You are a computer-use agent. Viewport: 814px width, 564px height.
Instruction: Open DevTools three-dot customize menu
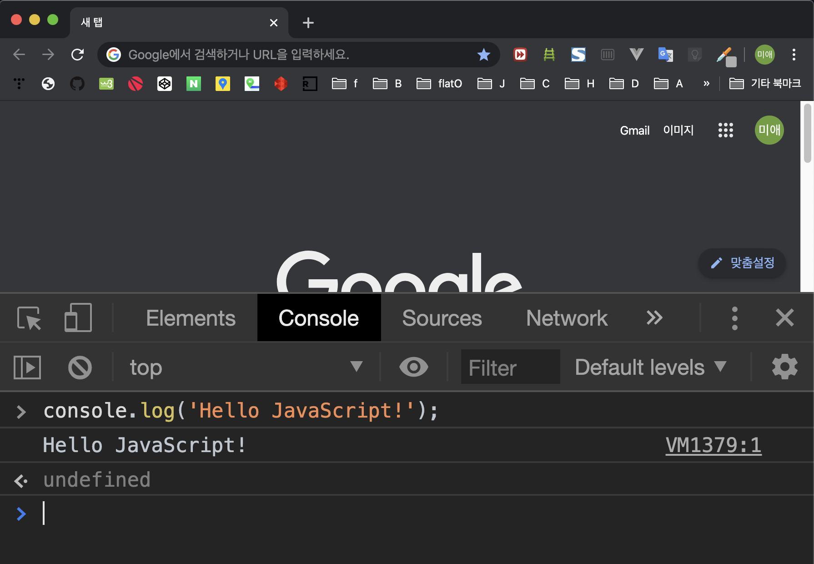[734, 318]
